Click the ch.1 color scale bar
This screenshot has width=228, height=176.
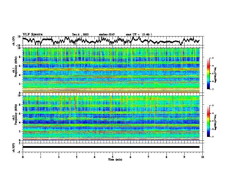(208, 74)
